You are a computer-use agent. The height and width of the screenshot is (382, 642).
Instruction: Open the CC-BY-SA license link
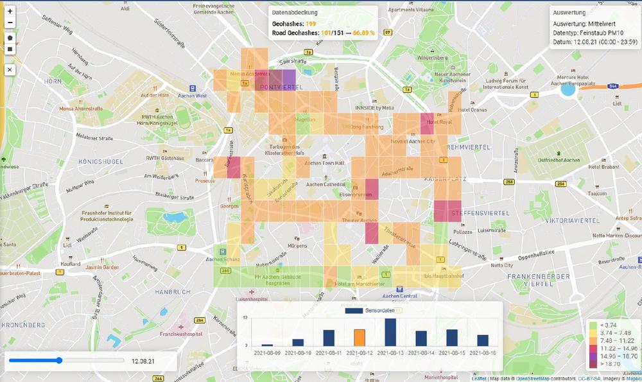(x=589, y=378)
